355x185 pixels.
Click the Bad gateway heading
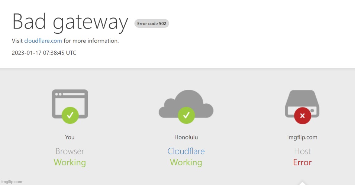click(70, 22)
